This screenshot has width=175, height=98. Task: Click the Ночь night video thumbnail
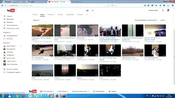110,70
